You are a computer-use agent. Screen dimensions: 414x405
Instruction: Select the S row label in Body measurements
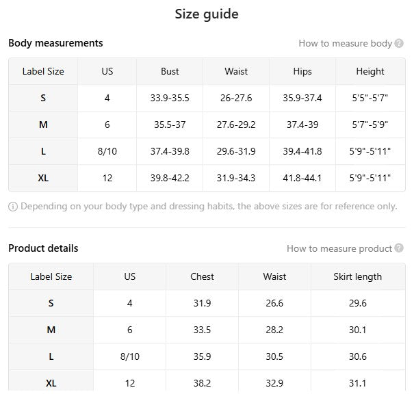(43, 98)
